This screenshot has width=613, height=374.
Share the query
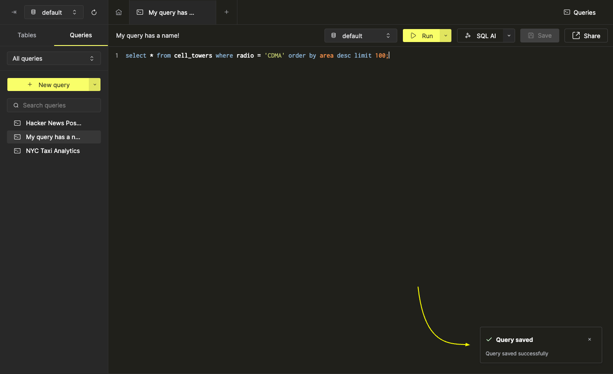pyautogui.click(x=586, y=36)
